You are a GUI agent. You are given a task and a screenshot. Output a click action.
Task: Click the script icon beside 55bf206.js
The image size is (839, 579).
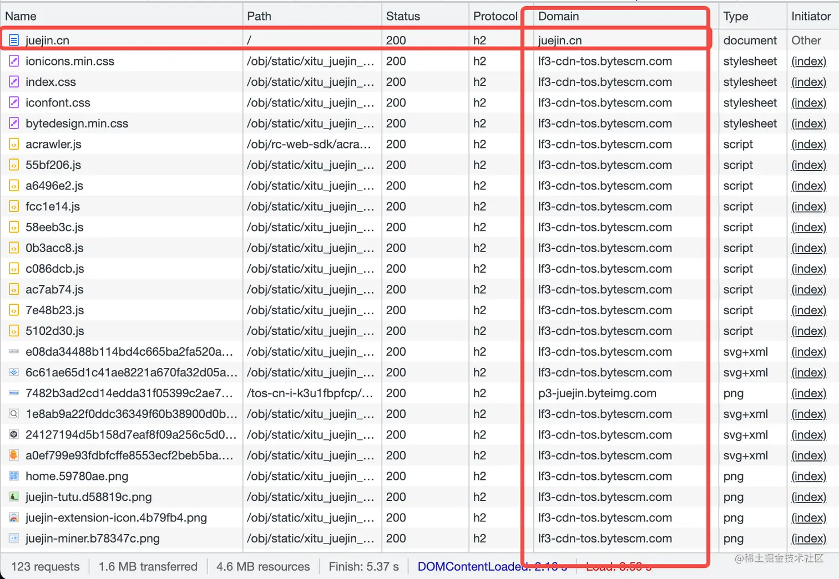point(14,165)
